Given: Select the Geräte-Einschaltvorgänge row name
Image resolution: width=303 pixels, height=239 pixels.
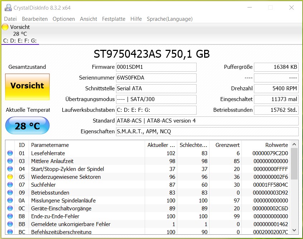Looking at the screenshot, I should (x=61, y=209).
